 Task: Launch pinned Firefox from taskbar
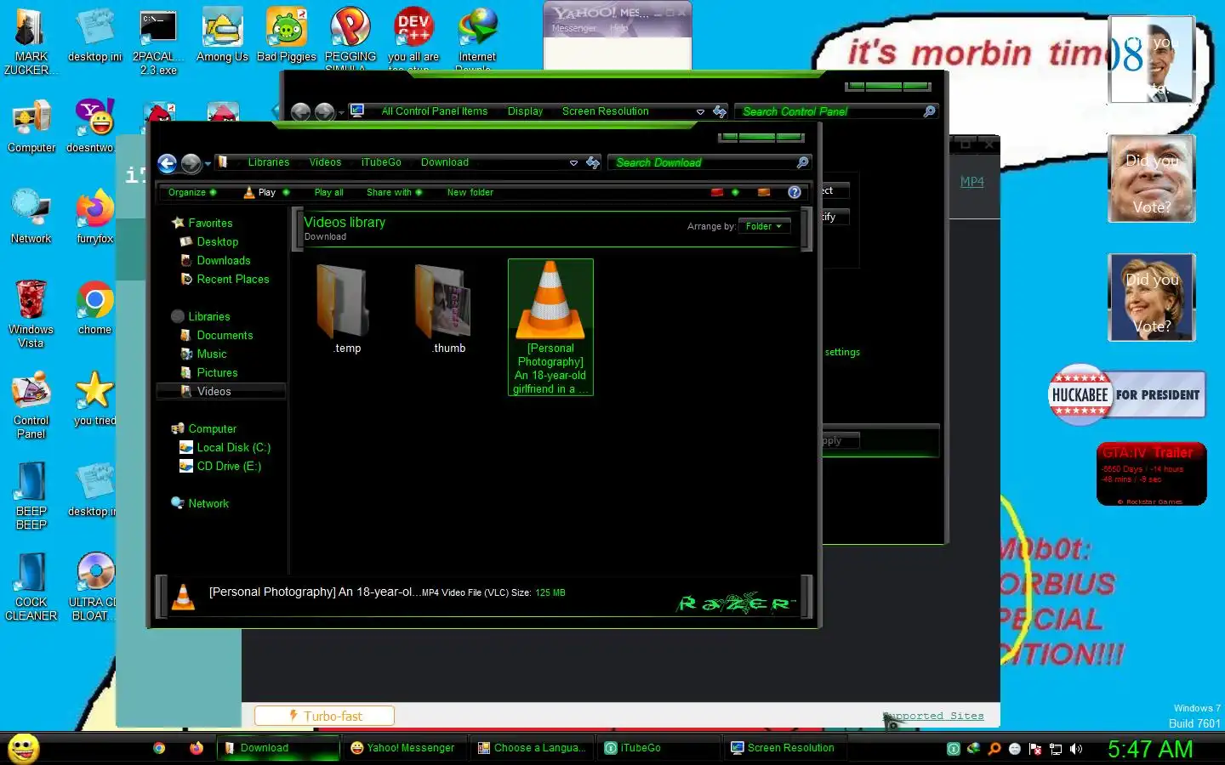(x=197, y=748)
